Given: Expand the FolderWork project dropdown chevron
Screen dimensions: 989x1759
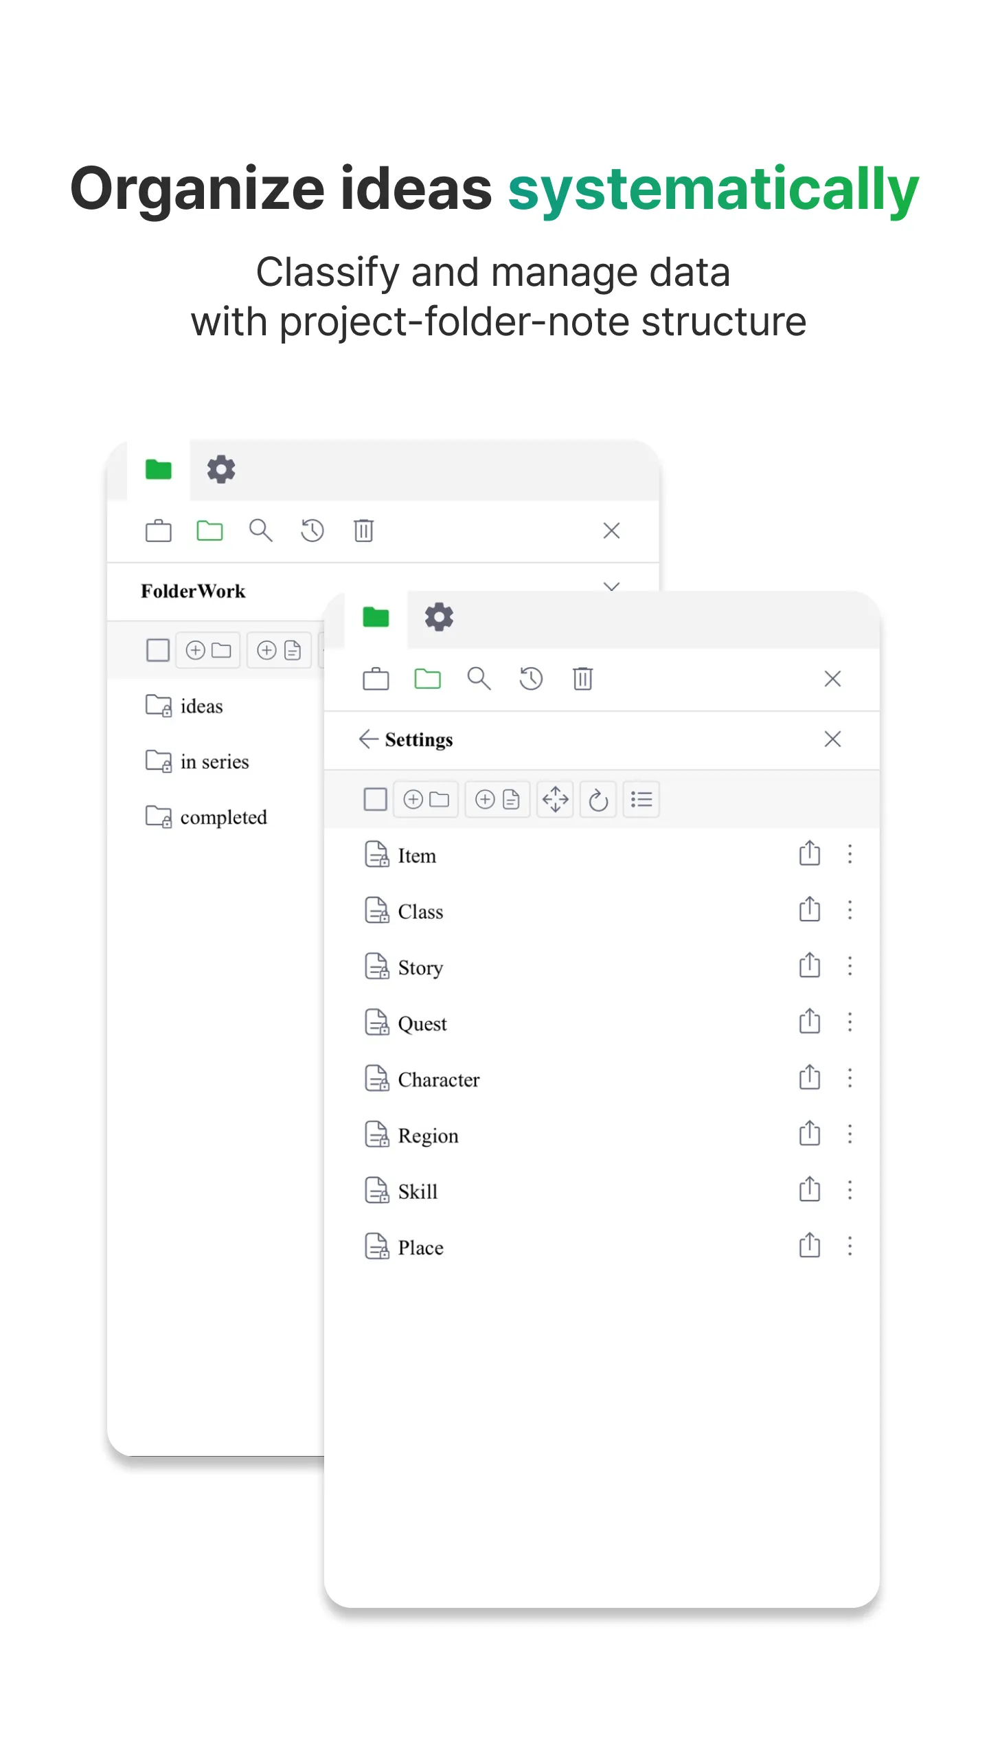Looking at the screenshot, I should [x=611, y=586].
